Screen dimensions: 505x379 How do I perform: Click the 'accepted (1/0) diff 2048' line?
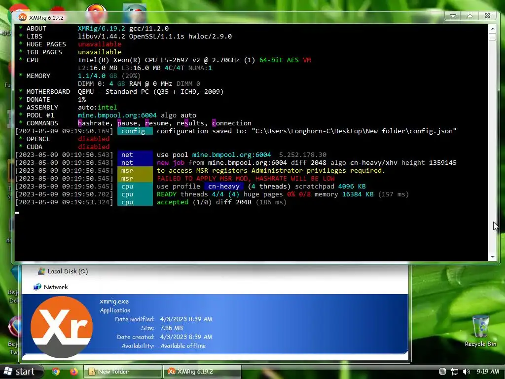pyautogui.click(x=221, y=202)
